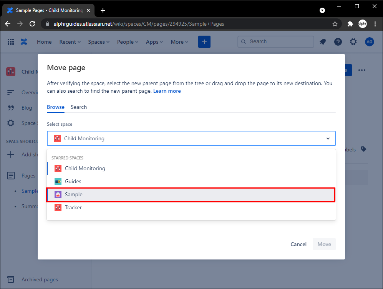Image resolution: width=383 pixels, height=289 pixels.
Task: Click the Archived pages icon
Action: [11, 279]
